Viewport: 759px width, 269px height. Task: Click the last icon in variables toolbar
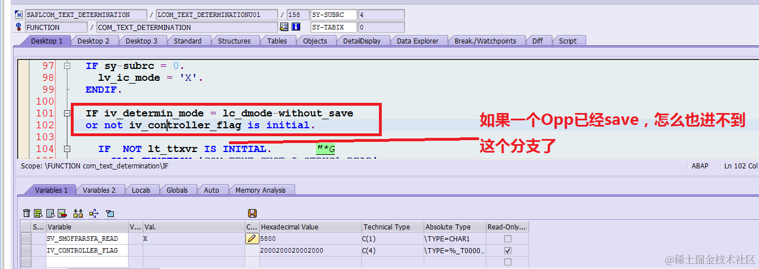click(110, 213)
